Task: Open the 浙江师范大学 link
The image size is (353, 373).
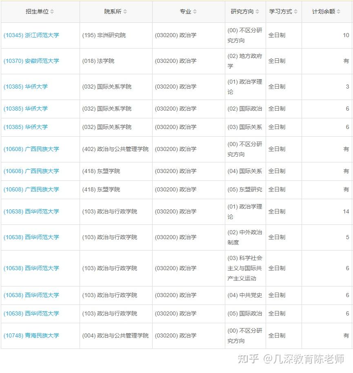Action: (31, 35)
